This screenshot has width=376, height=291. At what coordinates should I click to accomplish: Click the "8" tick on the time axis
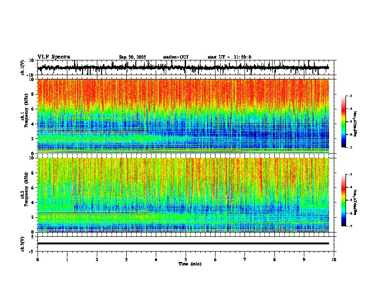[x=274, y=260]
